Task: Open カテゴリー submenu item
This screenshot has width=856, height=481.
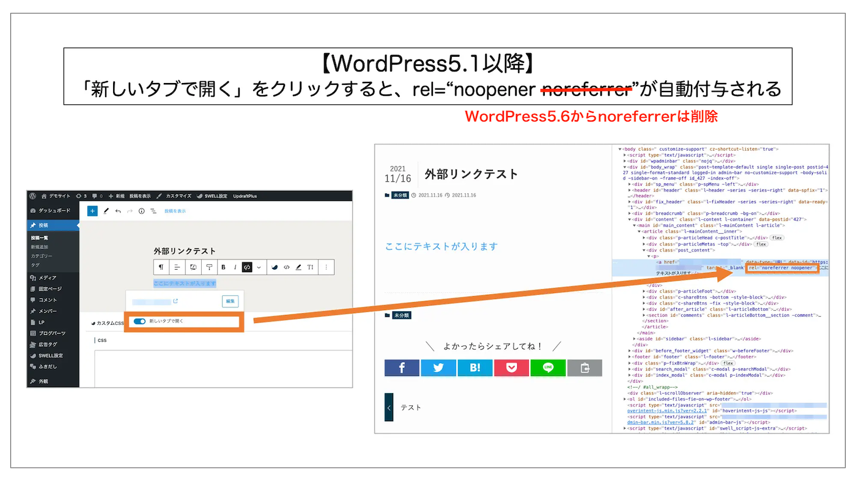Action: (42, 256)
